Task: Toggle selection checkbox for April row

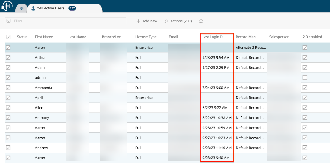Action: (x=8, y=98)
